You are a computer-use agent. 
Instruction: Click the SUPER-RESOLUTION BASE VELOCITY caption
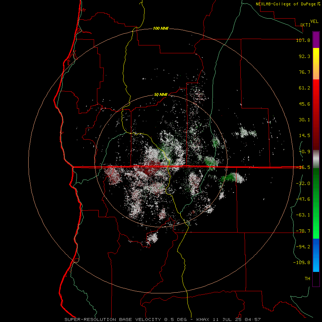pos(113,319)
